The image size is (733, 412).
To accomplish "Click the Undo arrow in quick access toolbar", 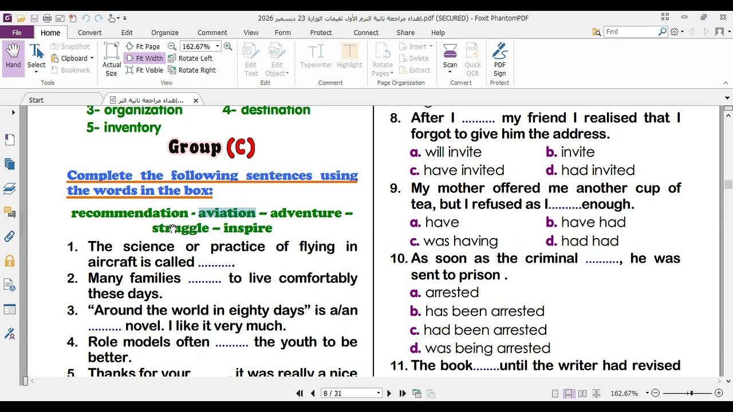I will [x=86, y=18].
